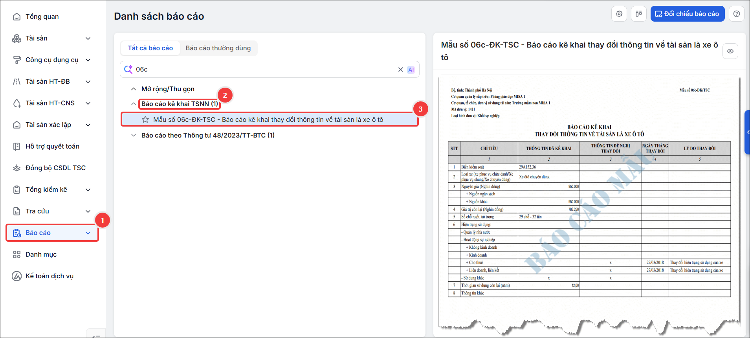Expand the Báo cáo menu chevron
Viewport: 750px width, 338px height.
point(88,233)
